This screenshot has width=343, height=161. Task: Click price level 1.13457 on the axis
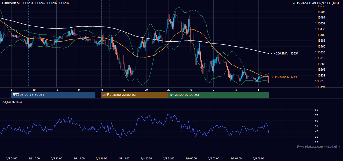point(320,23)
